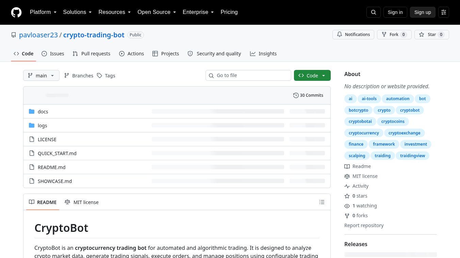Open the crypto-trading-bot repository link
Image resolution: width=460 pixels, height=258 pixels.
pos(94,35)
